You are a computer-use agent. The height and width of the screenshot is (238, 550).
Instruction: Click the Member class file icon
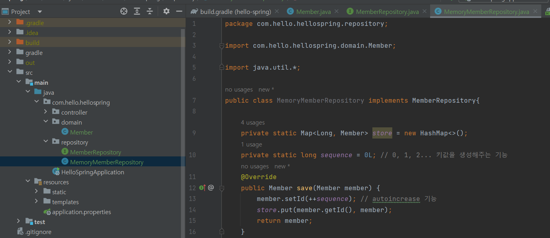click(x=65, y=132)
